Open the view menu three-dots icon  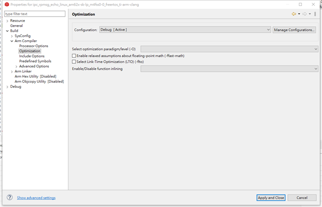click(315, 14)
